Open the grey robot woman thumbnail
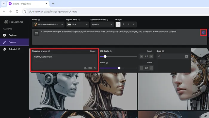This screenshot has width=209, height=118. pos(56,91)
